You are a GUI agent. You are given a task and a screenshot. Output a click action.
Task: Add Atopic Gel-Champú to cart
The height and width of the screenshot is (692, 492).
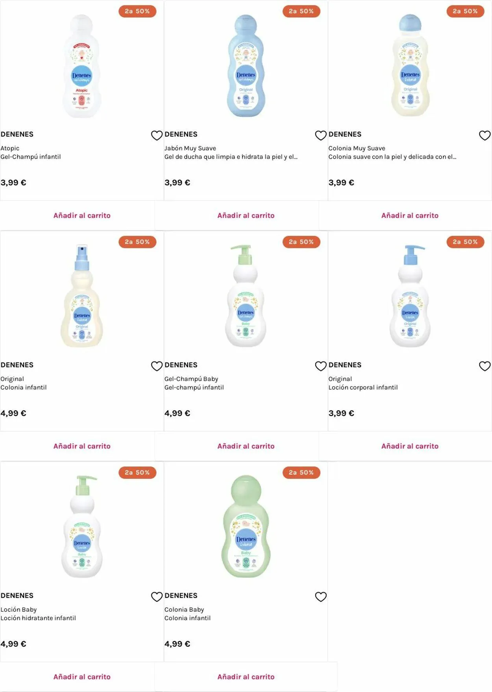[82, 215]
